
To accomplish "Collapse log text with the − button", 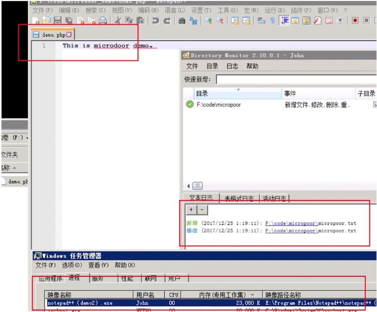I will point(202,209).
